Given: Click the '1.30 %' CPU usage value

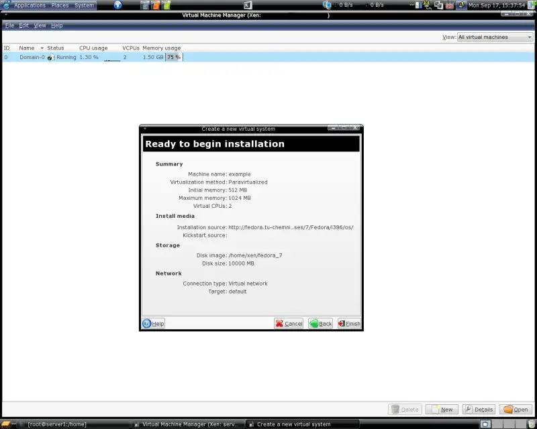Looking at the screenshot, I should point(89,57).
